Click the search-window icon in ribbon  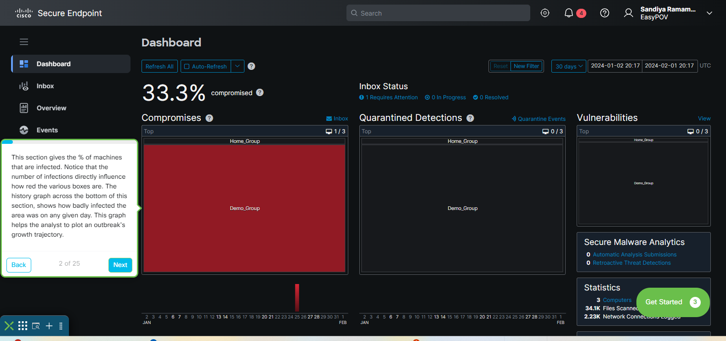tap(36, 326)
